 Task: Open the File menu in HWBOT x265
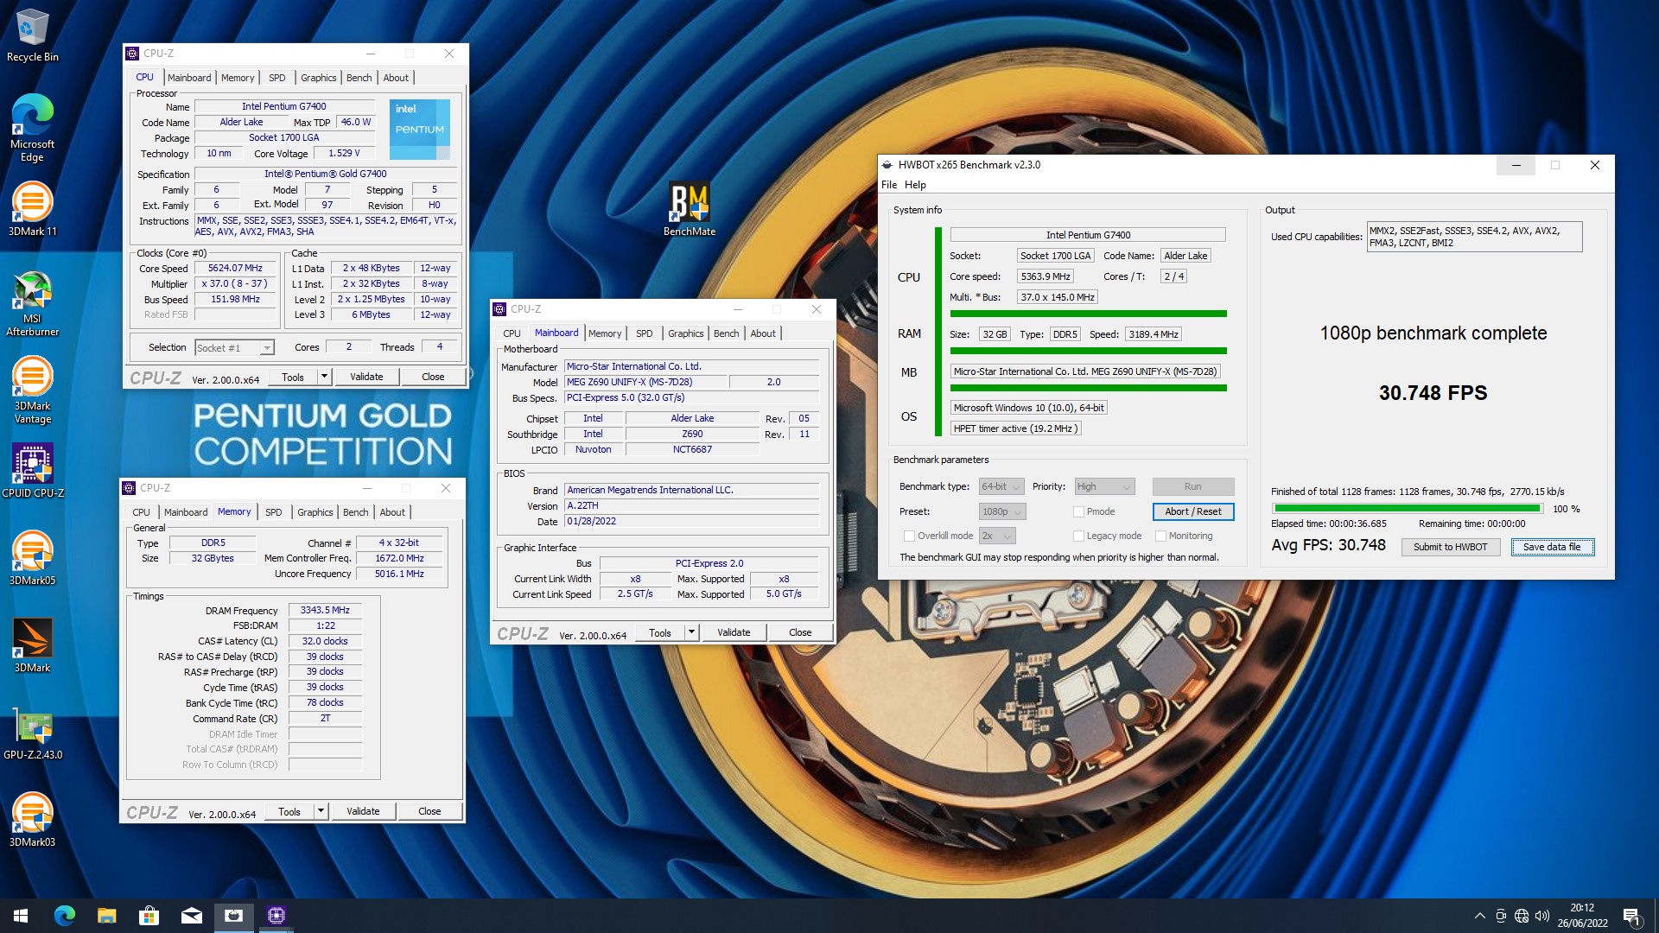889,185
